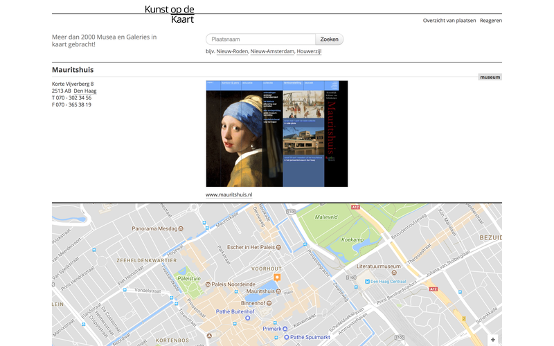
Task: Select the Nieuw-Amsterdam example link
Action: click(x=272, y=51)
